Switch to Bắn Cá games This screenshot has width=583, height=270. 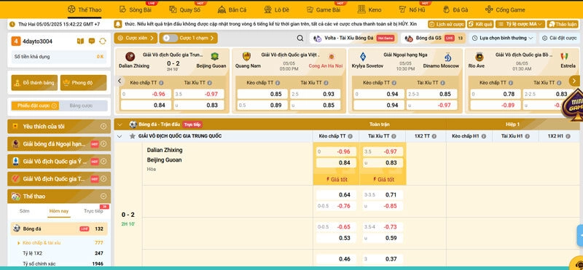click(x=232, y=9)
